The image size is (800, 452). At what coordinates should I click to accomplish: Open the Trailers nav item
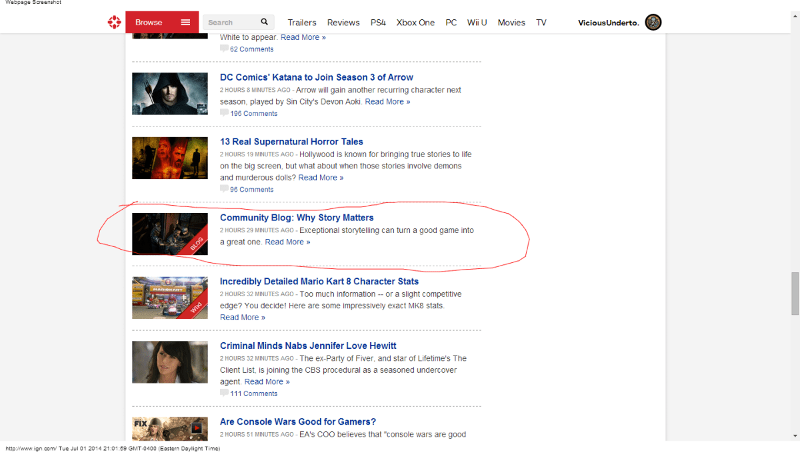pos(302,23)
